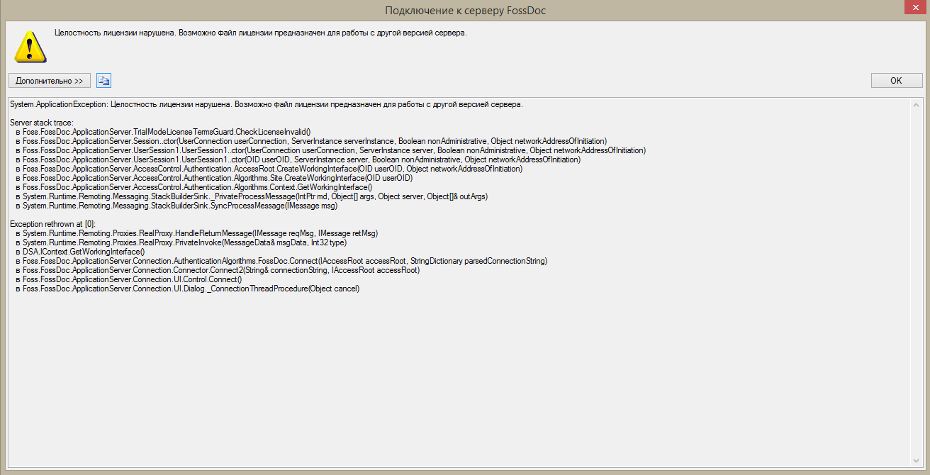Select the Dialog._ConnectionThreadProcedure line
The width and height of the screenshot is (930, 475).
[188, 289]
